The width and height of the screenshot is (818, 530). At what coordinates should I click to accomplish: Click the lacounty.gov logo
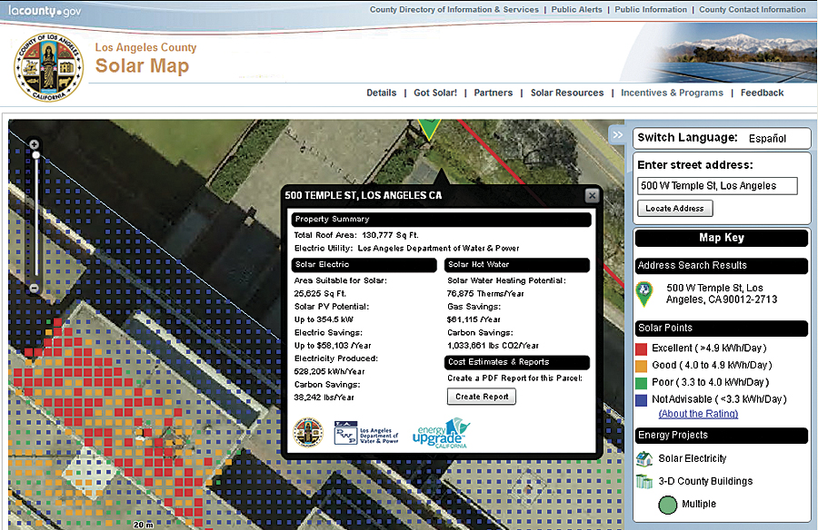click(x=45, y=10)
